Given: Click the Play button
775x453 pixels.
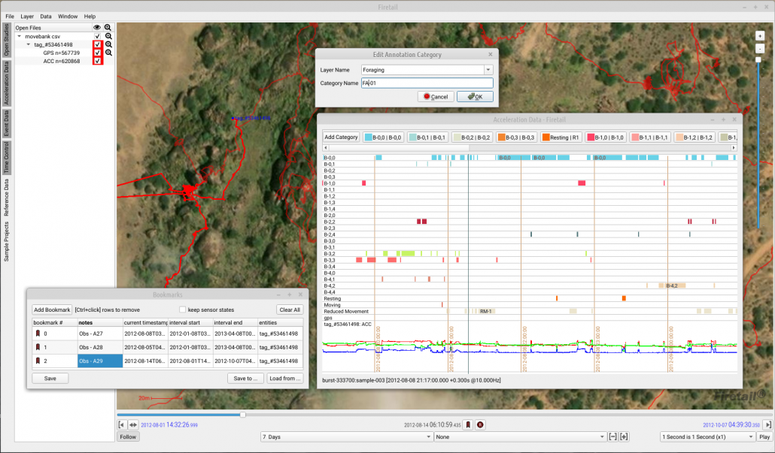Looking at the screenshot, I should (764, 436).
